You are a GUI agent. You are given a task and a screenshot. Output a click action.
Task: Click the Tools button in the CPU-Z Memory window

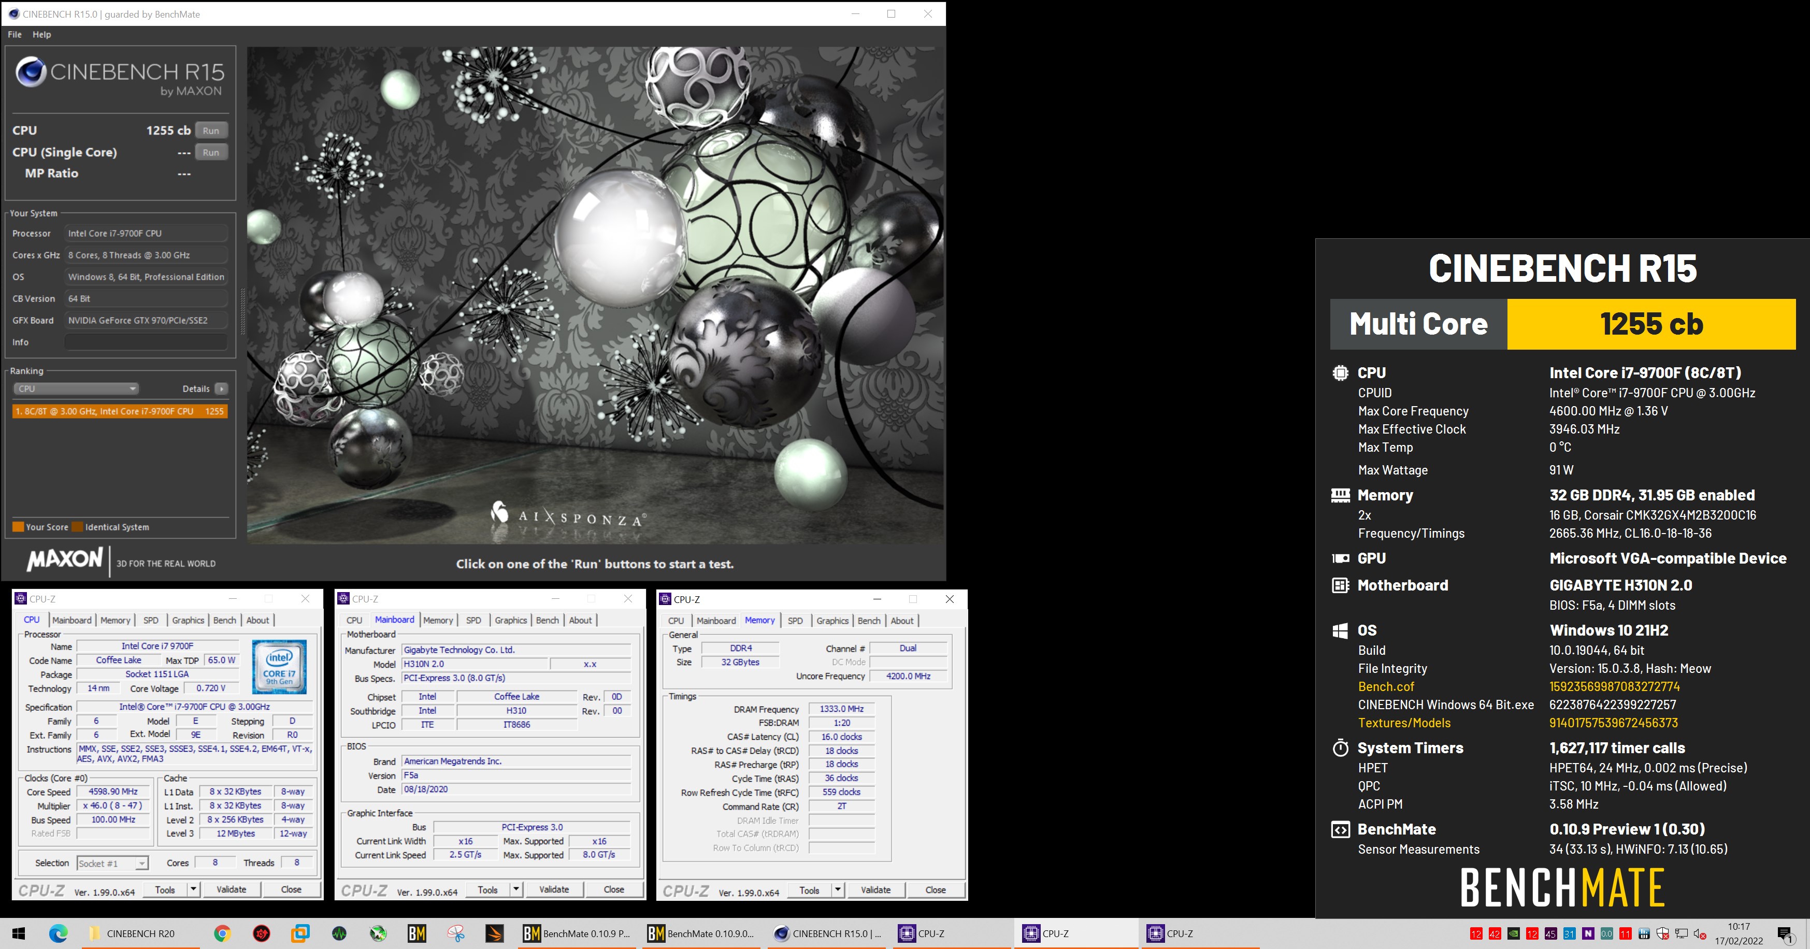pyautogui.click(x=810, y=890)
